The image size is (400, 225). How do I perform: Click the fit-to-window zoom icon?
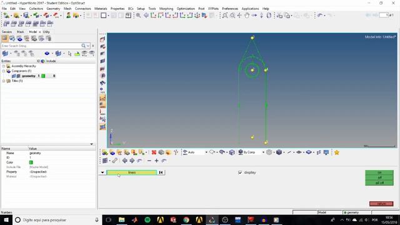[x=225, y=16]
